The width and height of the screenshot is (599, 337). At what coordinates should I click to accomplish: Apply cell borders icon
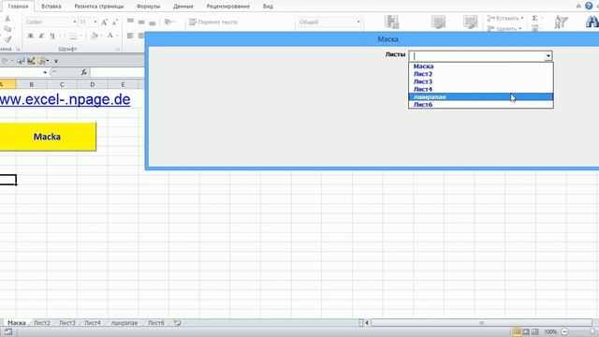[73, 36]
